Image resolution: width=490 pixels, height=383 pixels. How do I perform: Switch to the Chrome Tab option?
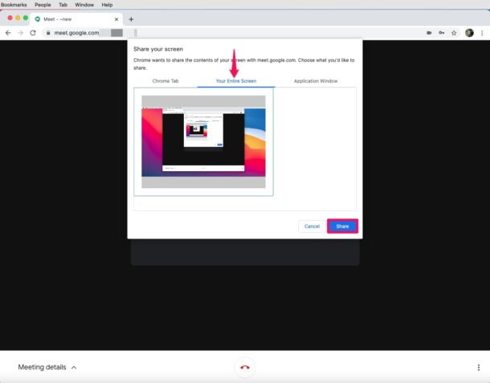click(x=165, y=81)
